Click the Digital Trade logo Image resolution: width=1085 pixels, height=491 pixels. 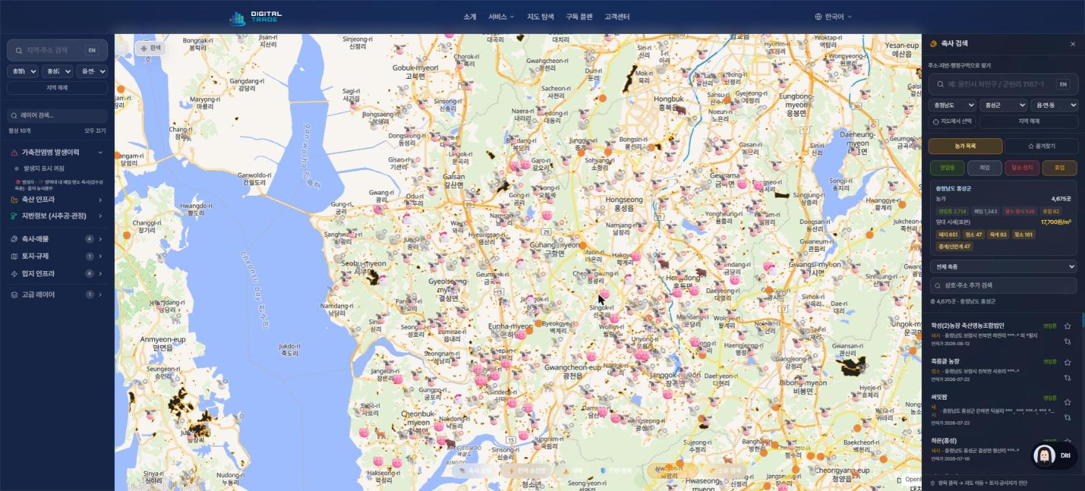pyautogui.click(x=255, y=17)
